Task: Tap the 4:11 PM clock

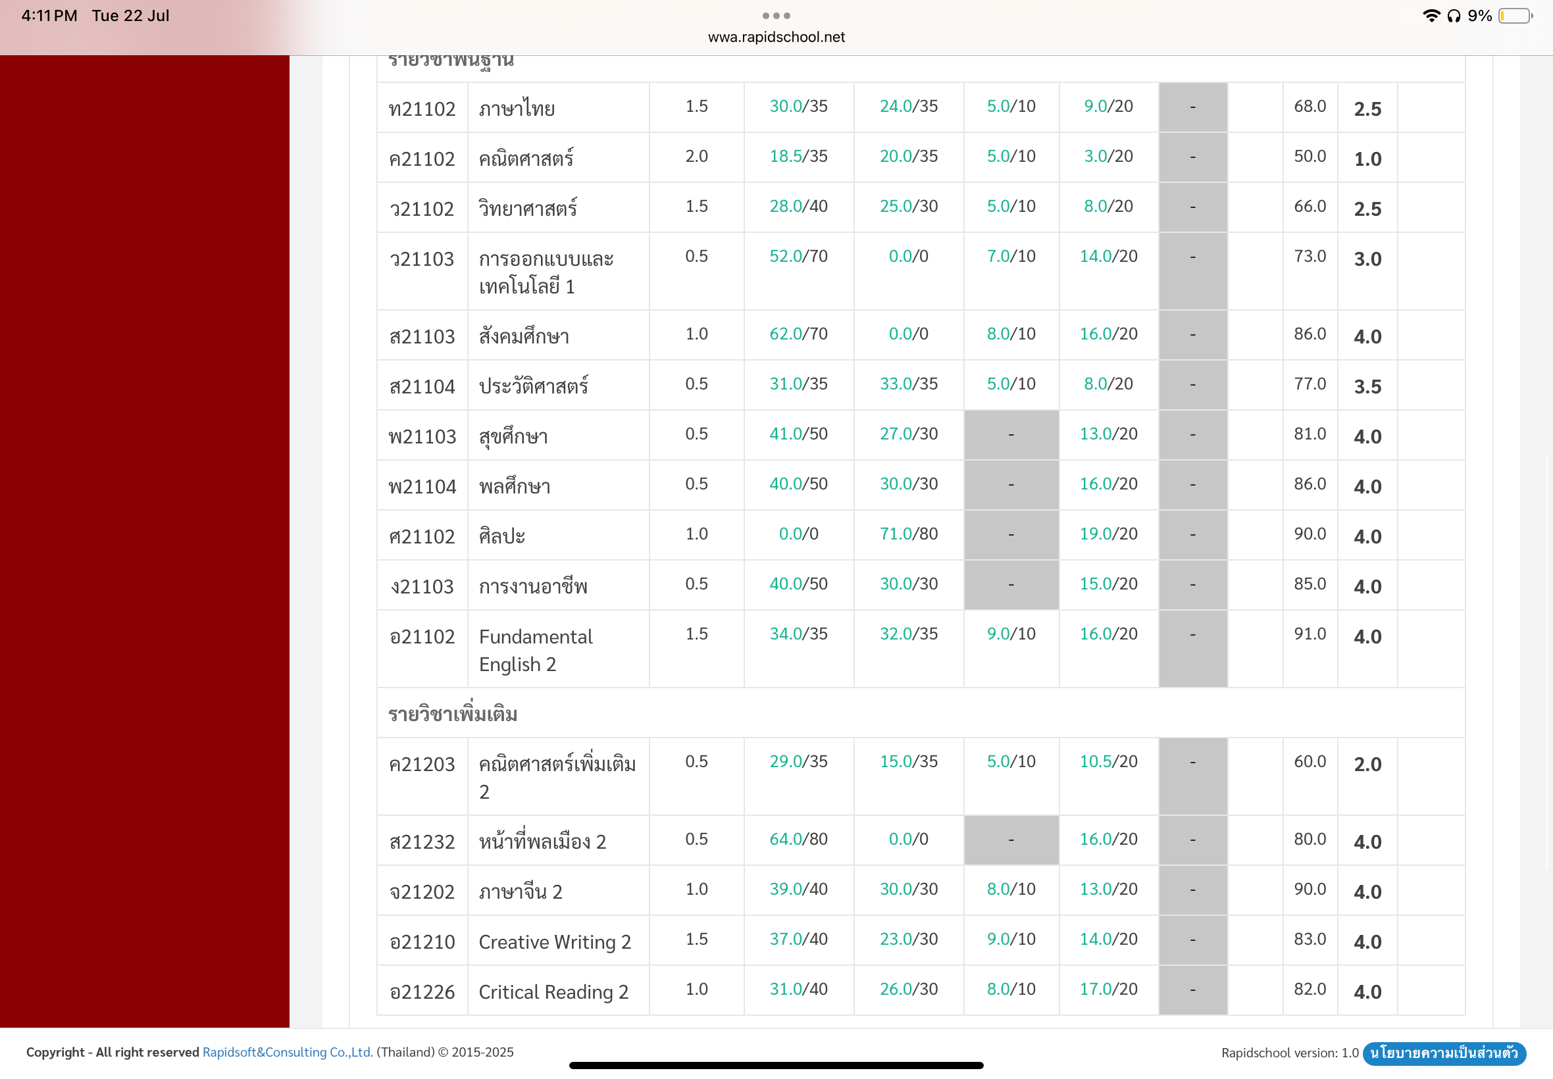Action: pyautogui.click(x=49, y=16)
